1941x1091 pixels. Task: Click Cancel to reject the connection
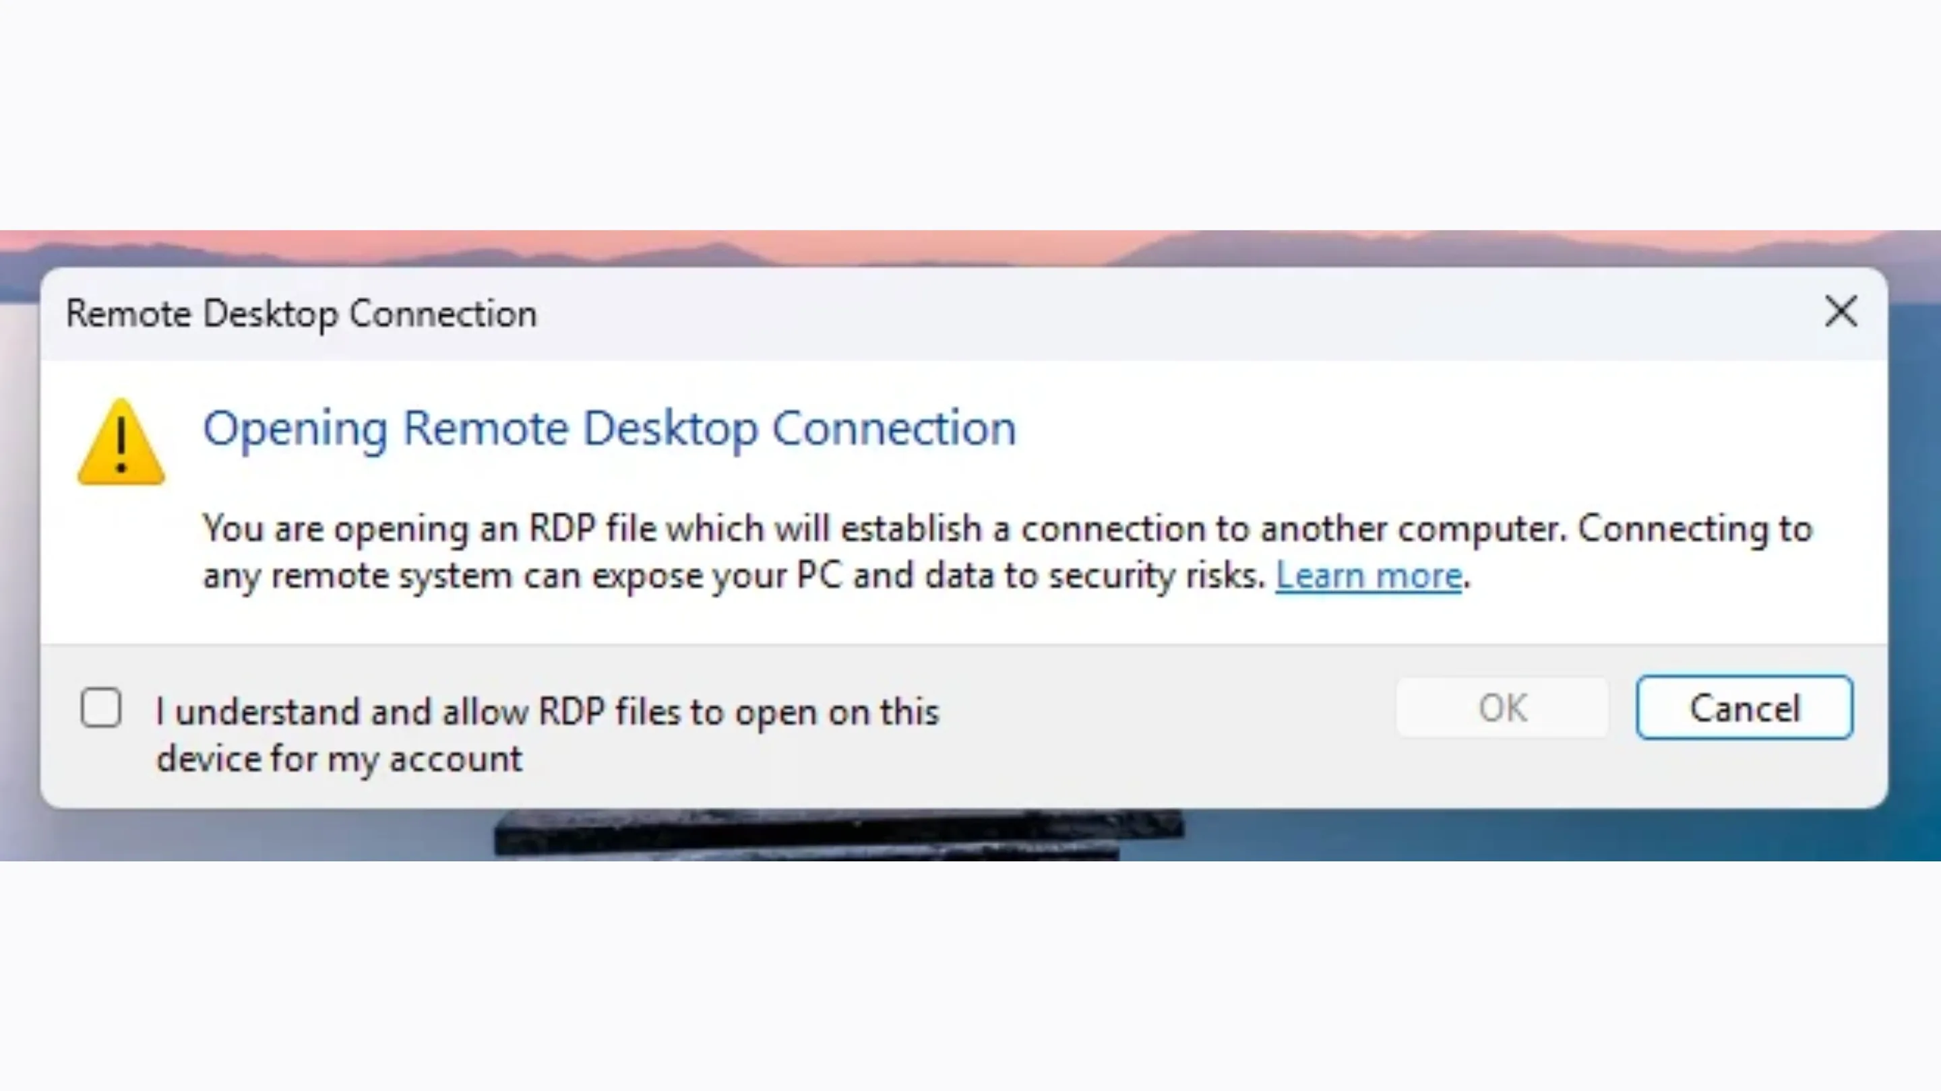pos(1744,707)
